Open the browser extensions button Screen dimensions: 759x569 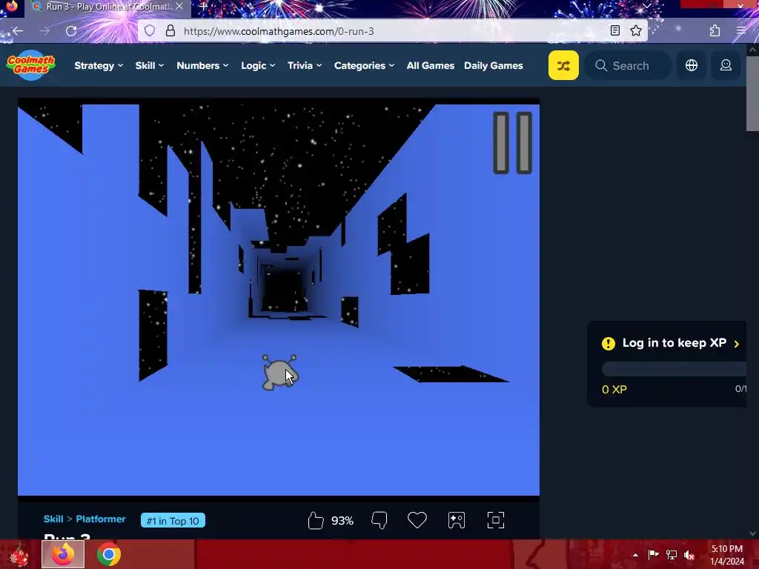tap(715, 31)
